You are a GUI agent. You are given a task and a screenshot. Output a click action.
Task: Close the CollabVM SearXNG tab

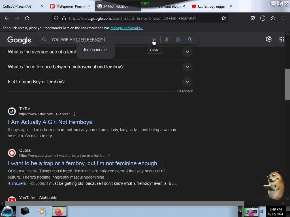(x=42, y=6)
